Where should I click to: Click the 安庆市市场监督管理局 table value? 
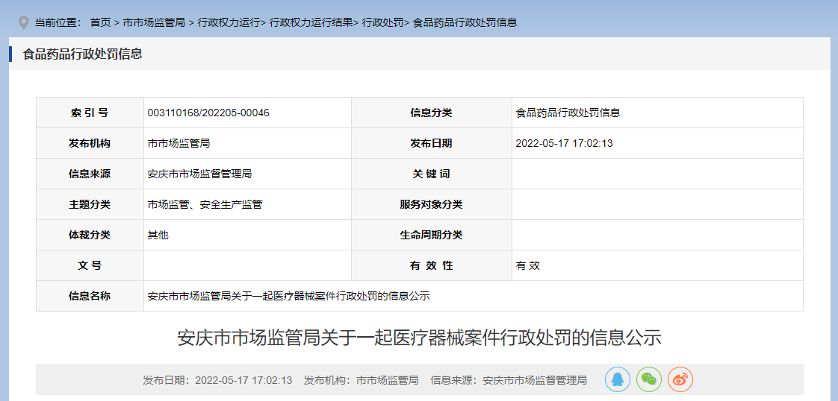tap(199, 174)
